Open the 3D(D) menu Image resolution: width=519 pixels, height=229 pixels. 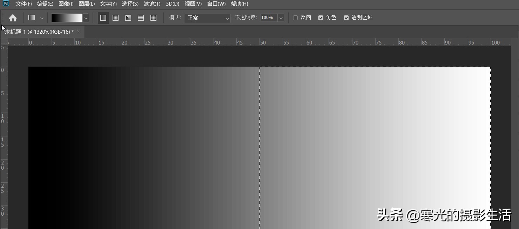coord(173,4)
